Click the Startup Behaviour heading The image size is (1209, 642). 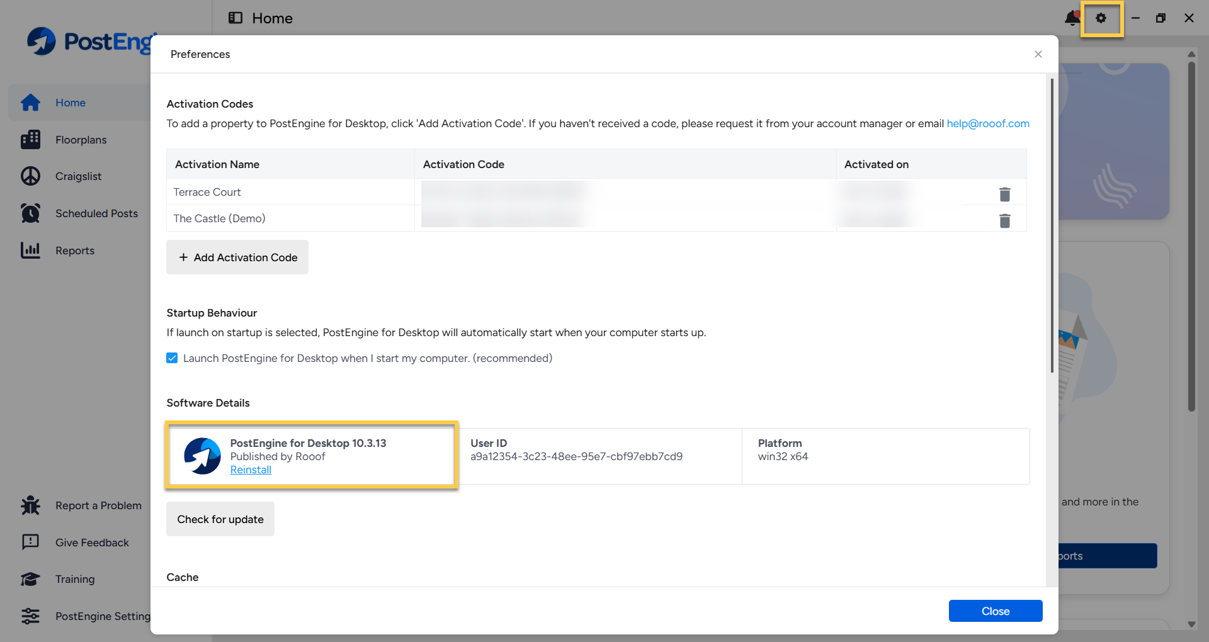click(x=212, y=313)
